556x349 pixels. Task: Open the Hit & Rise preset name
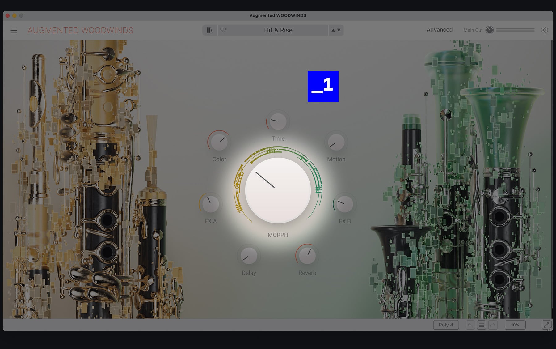[x=278, y=30]
